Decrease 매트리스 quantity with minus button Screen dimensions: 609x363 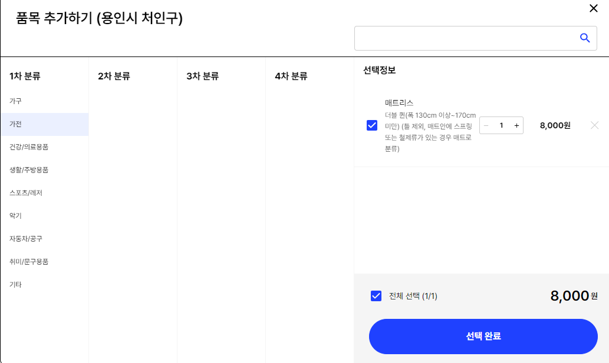486,125
